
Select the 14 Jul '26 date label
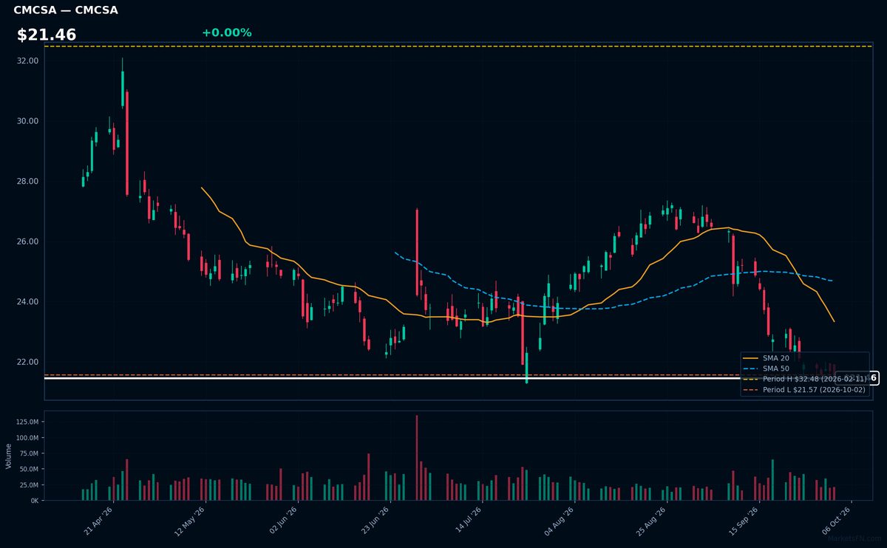[x=468, y=520]
